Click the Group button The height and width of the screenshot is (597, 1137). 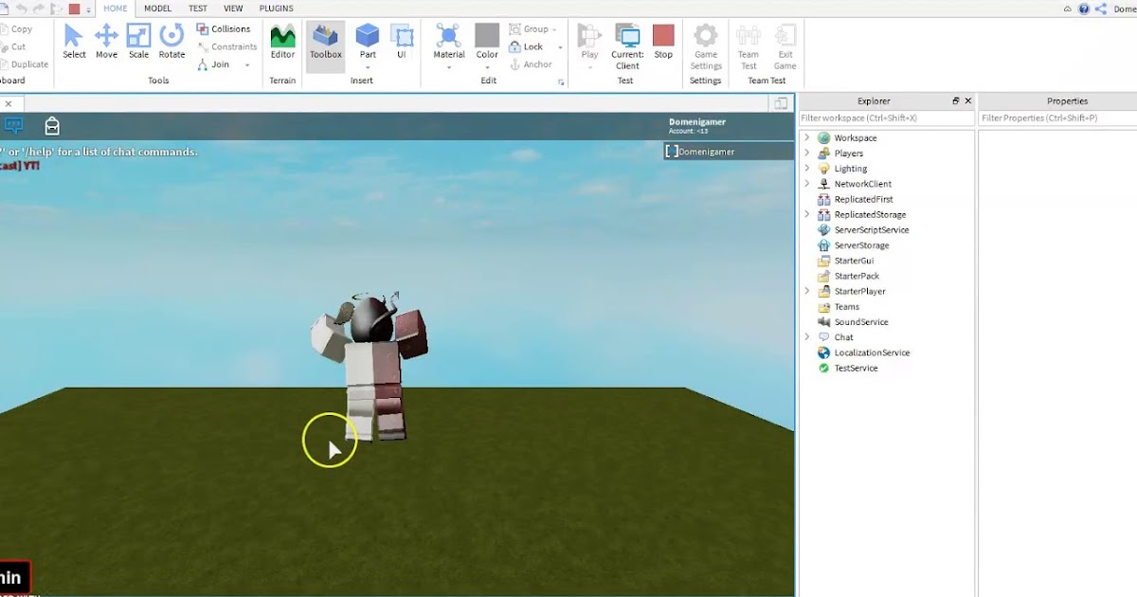point(531,29)
